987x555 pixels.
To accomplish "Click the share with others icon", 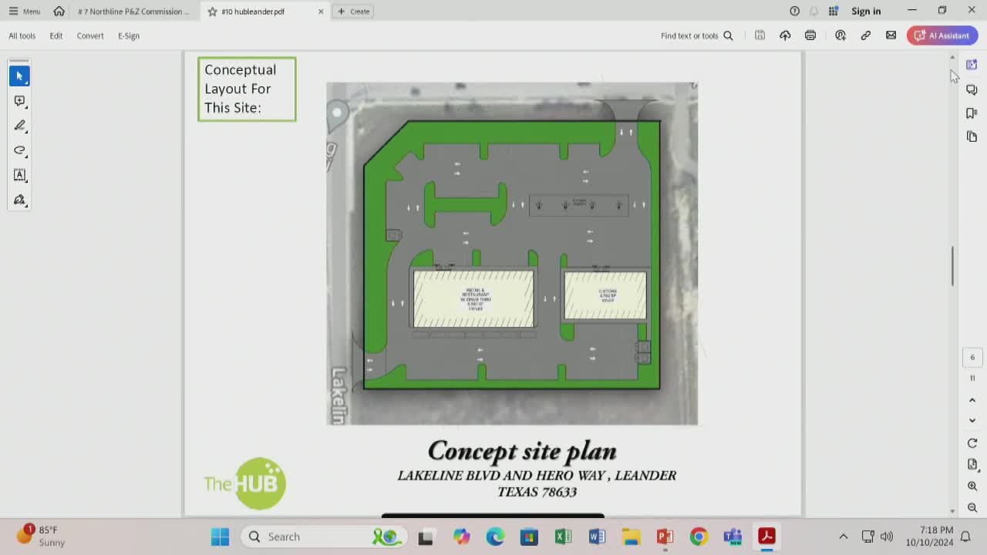I will 840,35.
